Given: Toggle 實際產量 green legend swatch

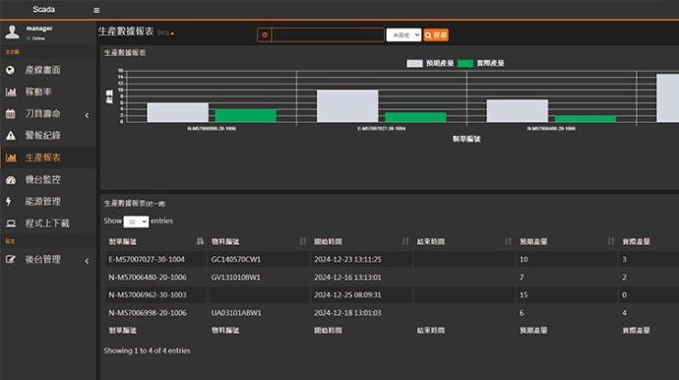Looking at the screenshot, I should (465, 63).
